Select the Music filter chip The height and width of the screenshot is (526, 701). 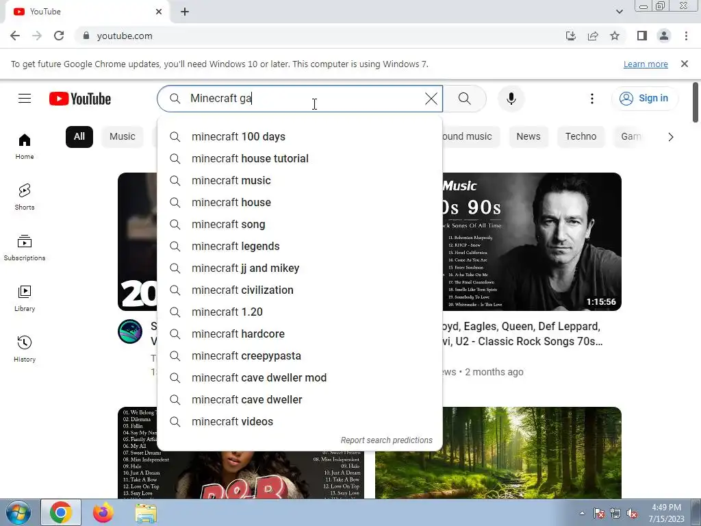click(122, 137)
